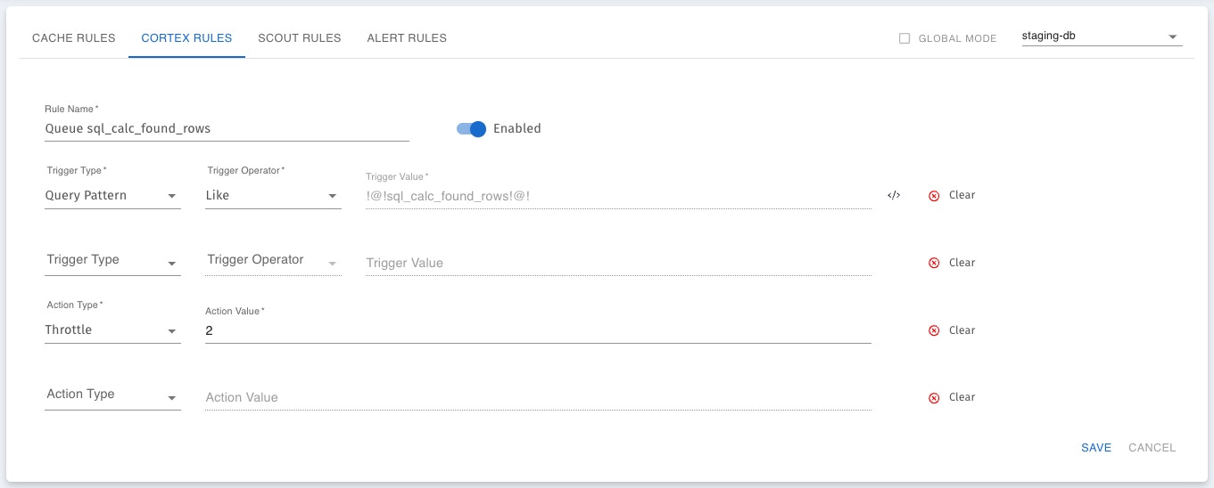
Task: Expand the empty second Trigger Type dropdown
Action: click(112, 260)
